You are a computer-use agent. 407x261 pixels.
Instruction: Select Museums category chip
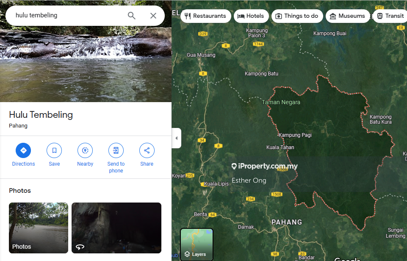coord(347,16)
